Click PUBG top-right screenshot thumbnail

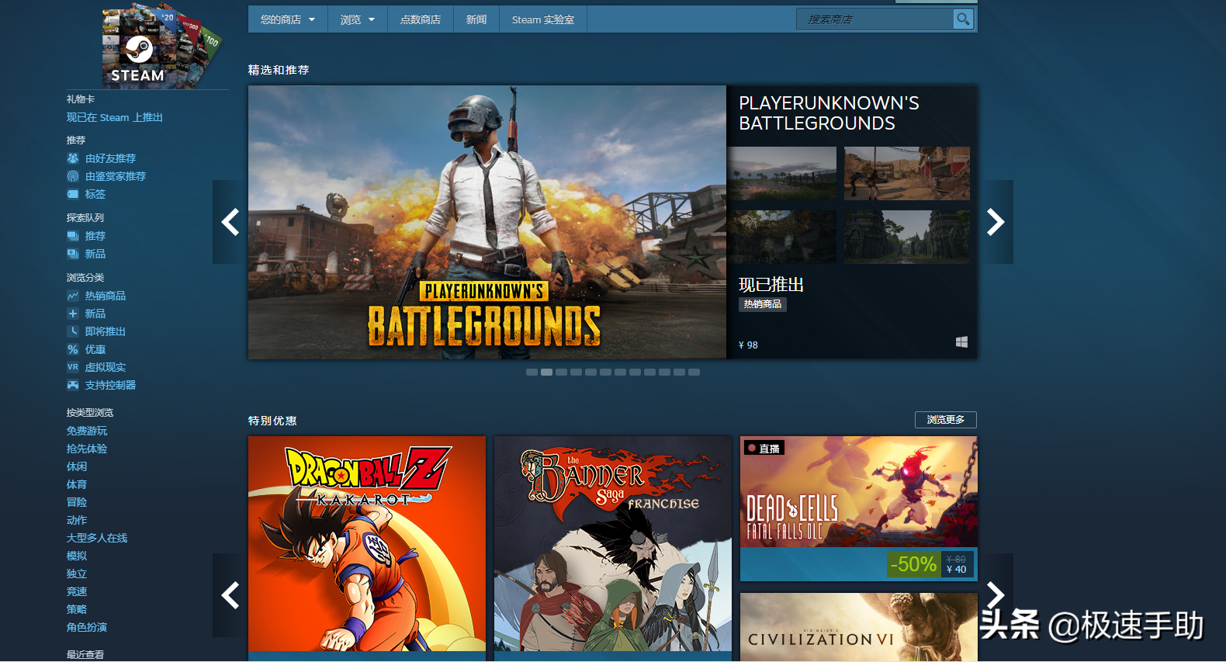[x=907, y=173]
